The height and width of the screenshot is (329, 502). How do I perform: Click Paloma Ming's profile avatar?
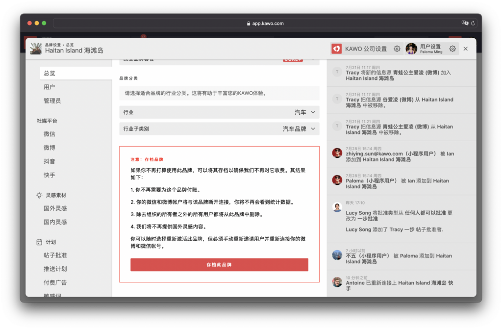(x=411, y=49)
